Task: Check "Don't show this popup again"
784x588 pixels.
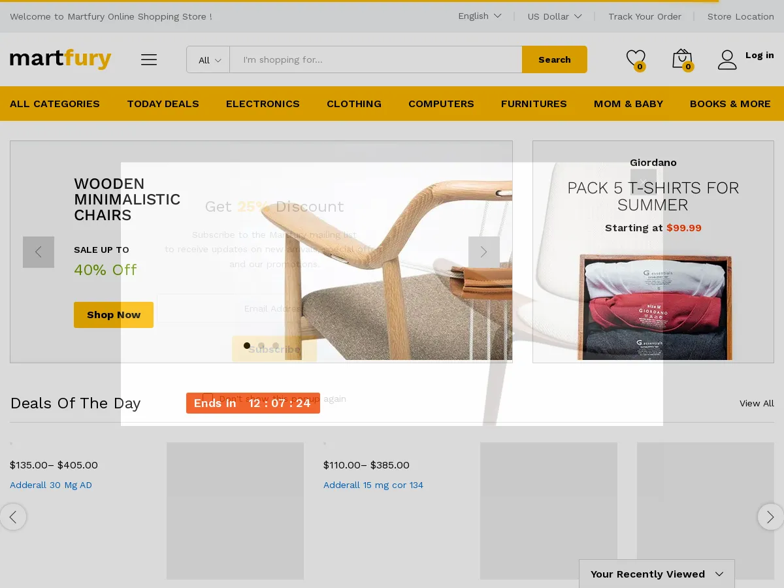Action: pyautogui.click(x=208, y=398)
